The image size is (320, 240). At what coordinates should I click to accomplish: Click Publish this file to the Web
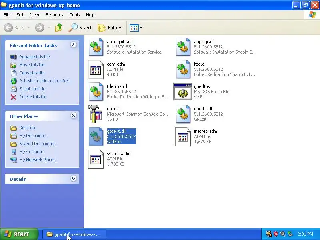45,81
